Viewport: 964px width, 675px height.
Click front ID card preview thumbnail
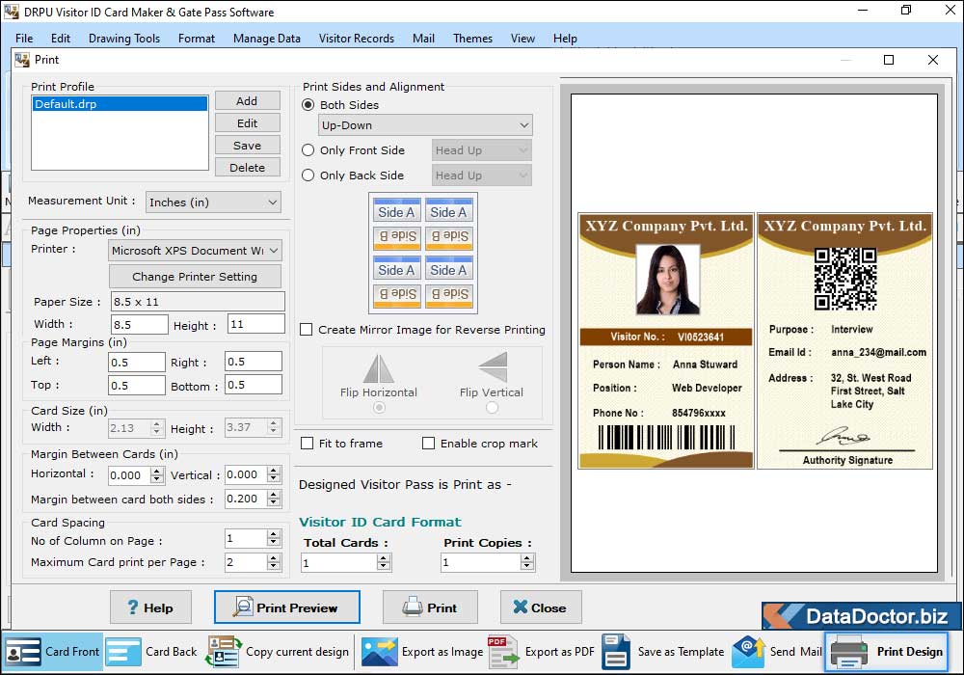click(x=666, y=340)
